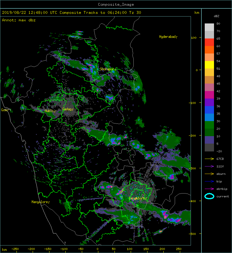Click the -300 tick on vertical axis
232x253 pixels.
[x=193, y=169]
